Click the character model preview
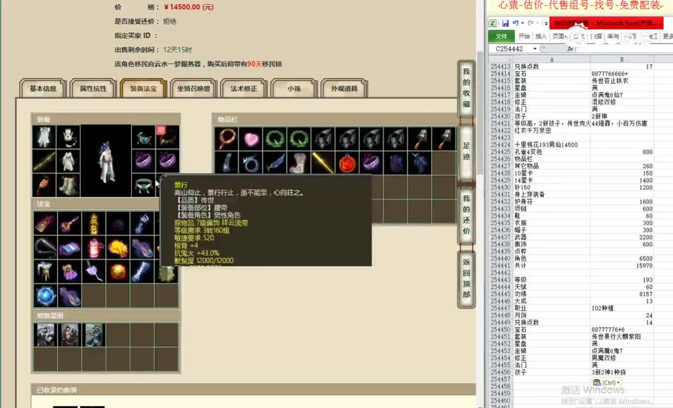Screen dimensions: 673x408 point(106,161)
